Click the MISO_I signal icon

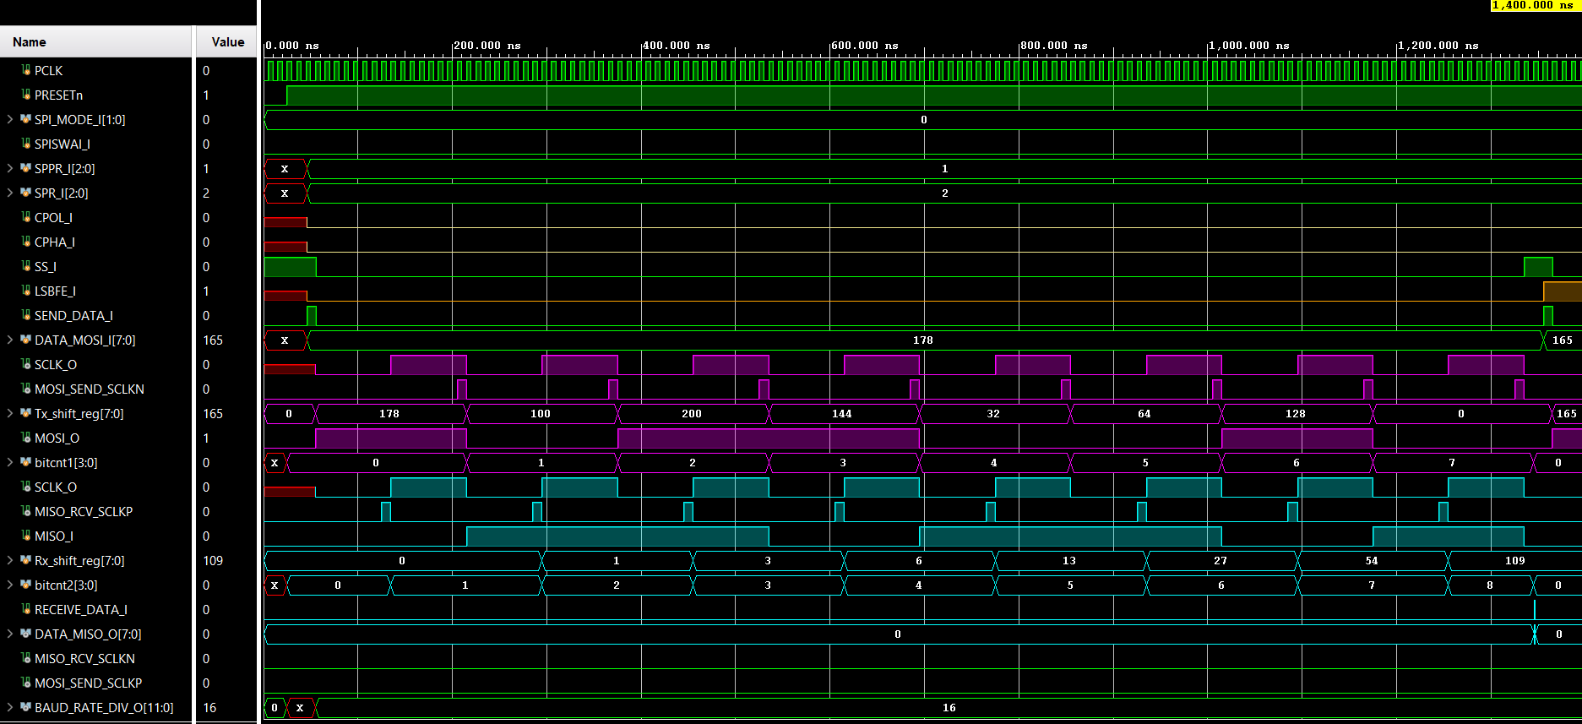click(x=26, y=536)
